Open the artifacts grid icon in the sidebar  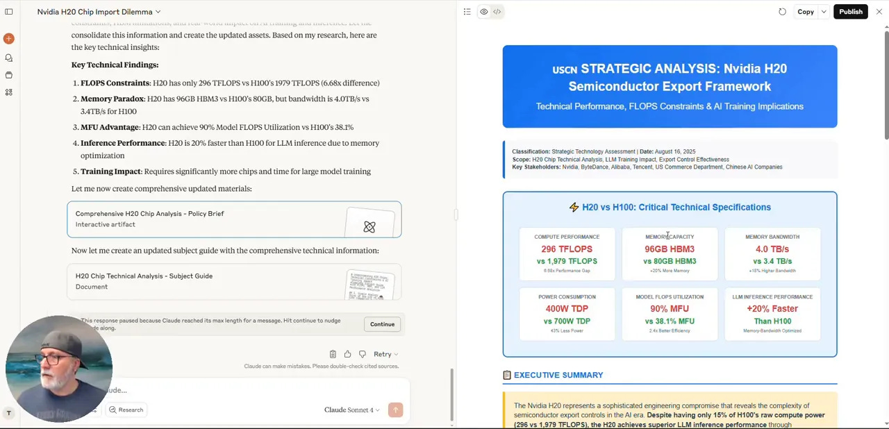(x=9, y=92)
